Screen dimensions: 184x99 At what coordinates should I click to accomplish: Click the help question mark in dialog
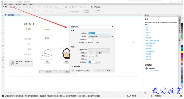[72, 70]
